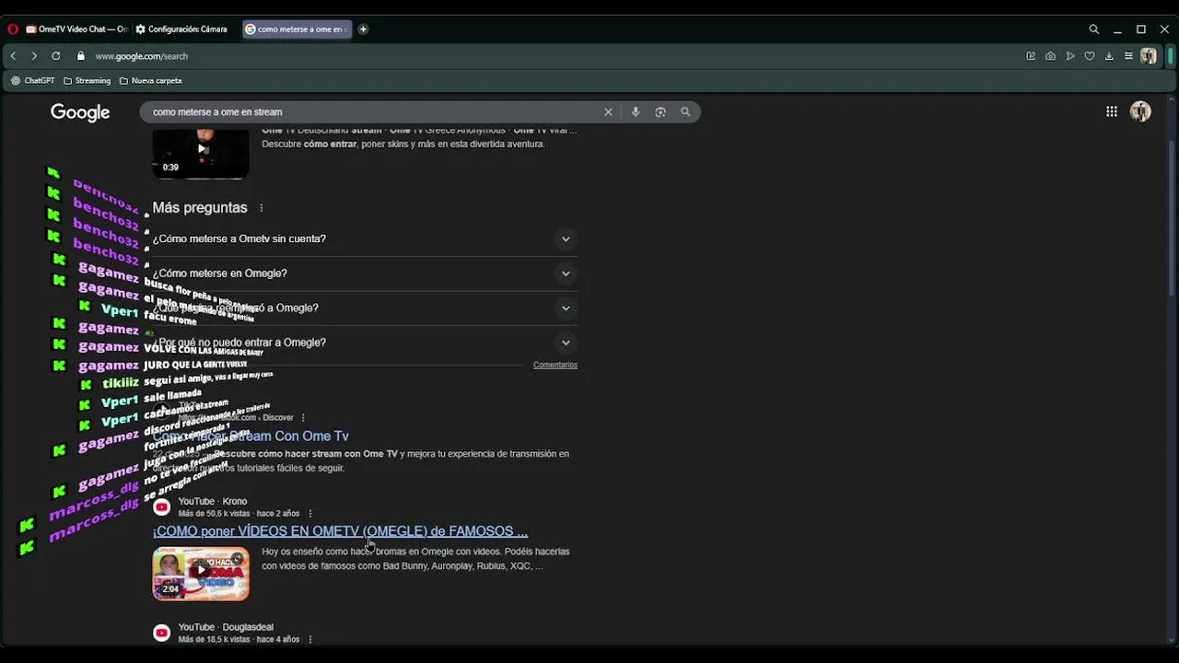Screen dimensions: 1179x663
Task: Click the profile picture in browser toolbar
Action: pos(1149,56)
